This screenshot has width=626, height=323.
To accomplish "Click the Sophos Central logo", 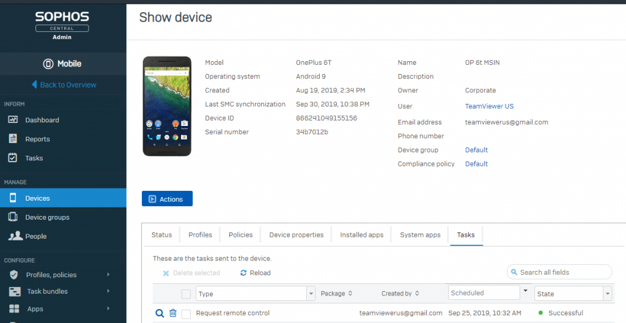I will click(62, 22).
